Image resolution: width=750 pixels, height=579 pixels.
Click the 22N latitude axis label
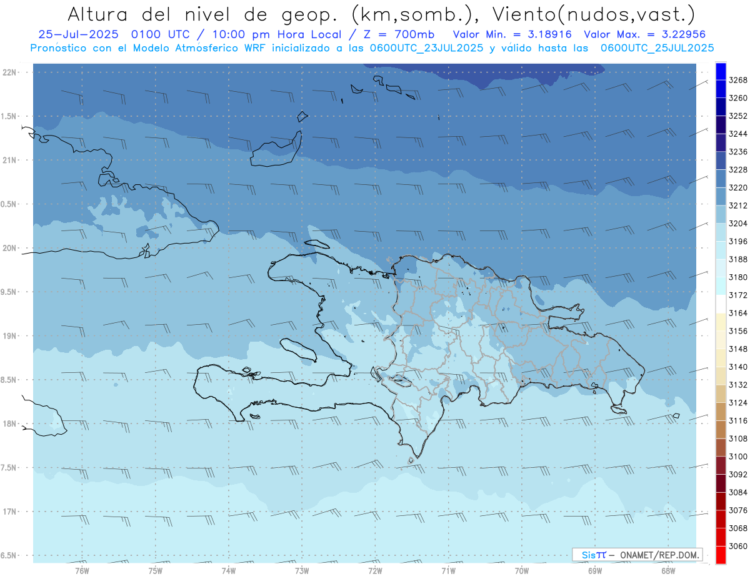[11, 72]
